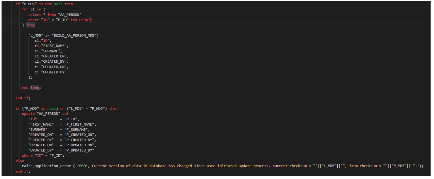Screen dimensions: 434x179
Task: Click the 'from' keyword before "AA_PERSON"
Action: (x=52, y=15)
